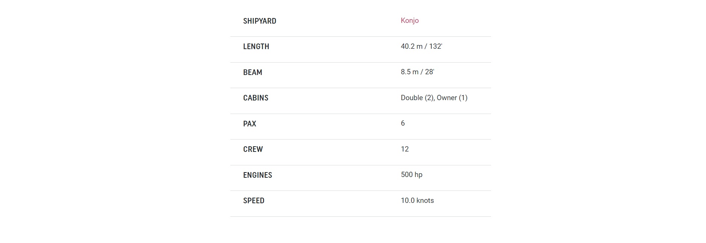
Task: Select the PAX row label
Action: (x=250, y=124)
